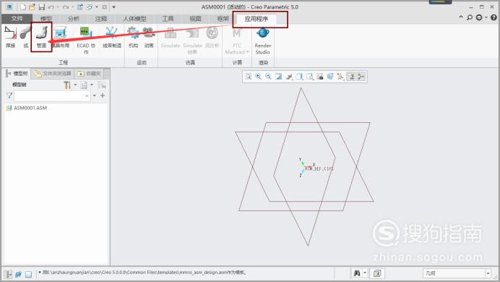Expand the model tree settings dropdown
Viewport: 500px width, 282px height.
76,85
